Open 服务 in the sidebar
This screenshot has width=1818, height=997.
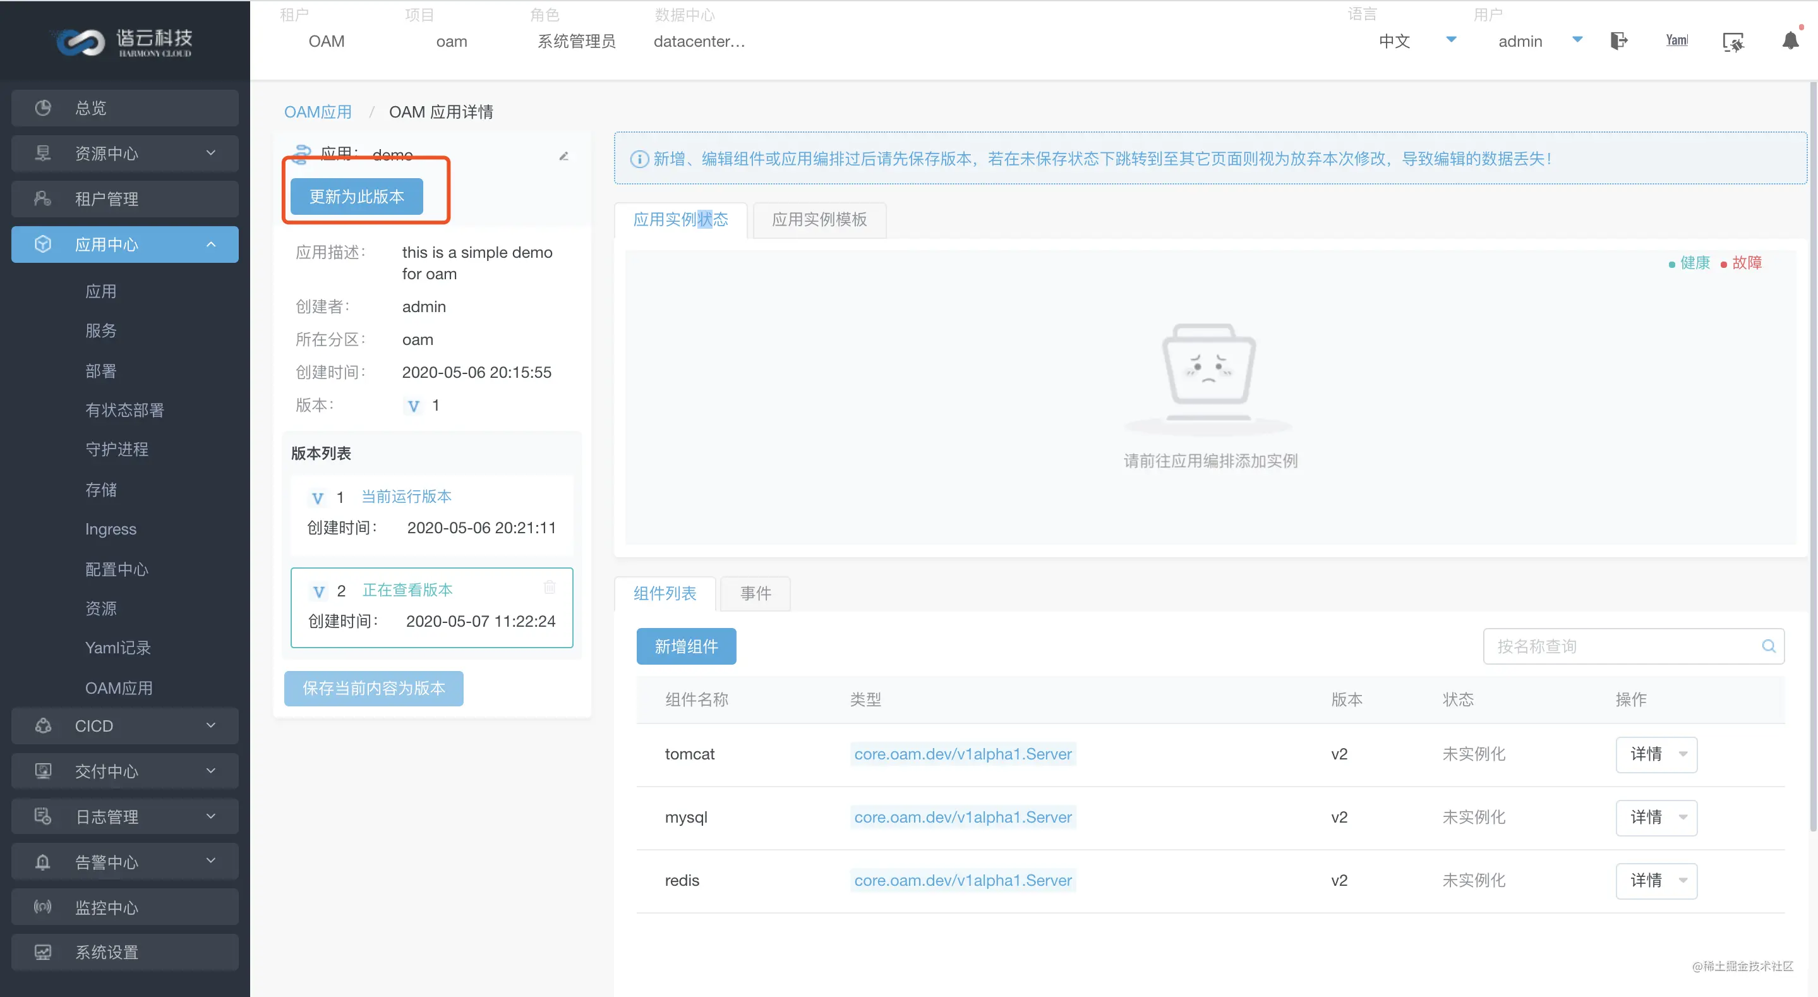[x=101, y=330]
